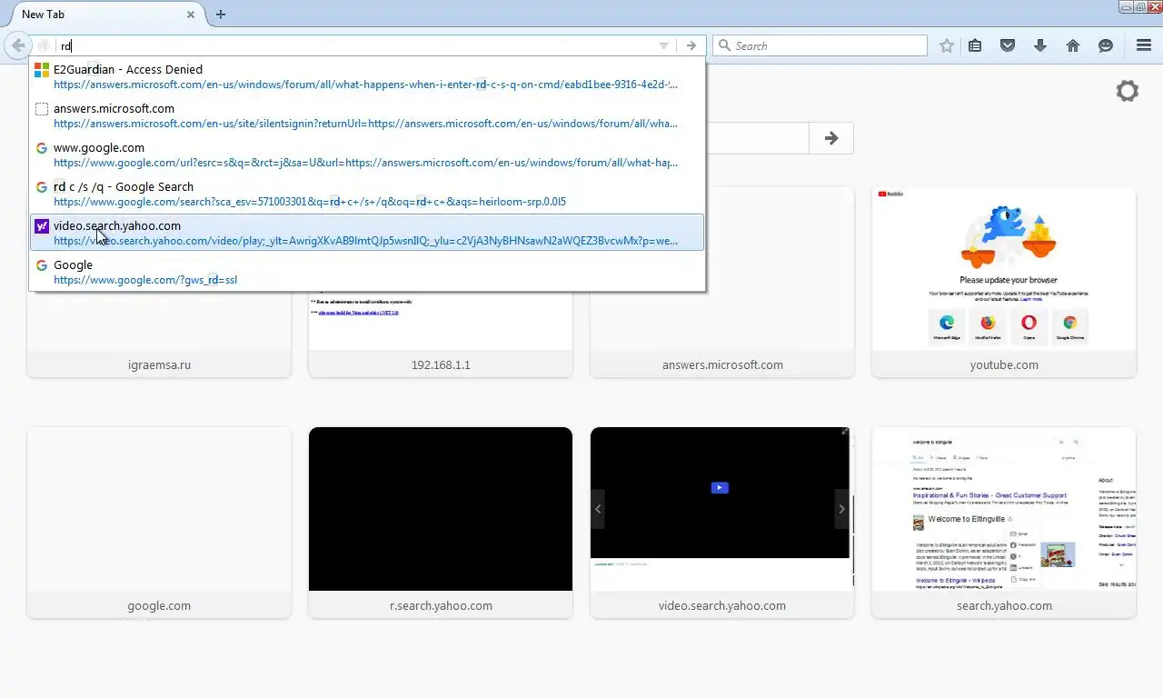Open the chat smiley icon
Viewport: 1163px width, 698px height.
[x=1106, y=45]
